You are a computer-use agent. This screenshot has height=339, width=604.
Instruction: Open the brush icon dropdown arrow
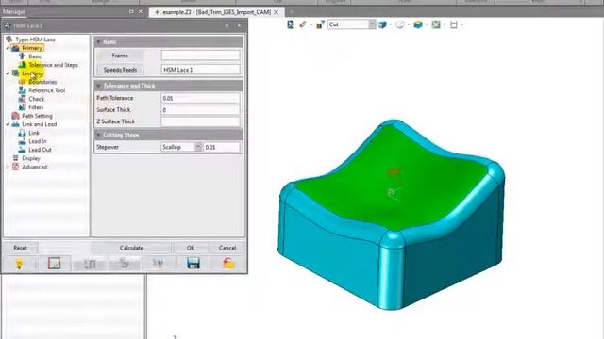[311, 24]
